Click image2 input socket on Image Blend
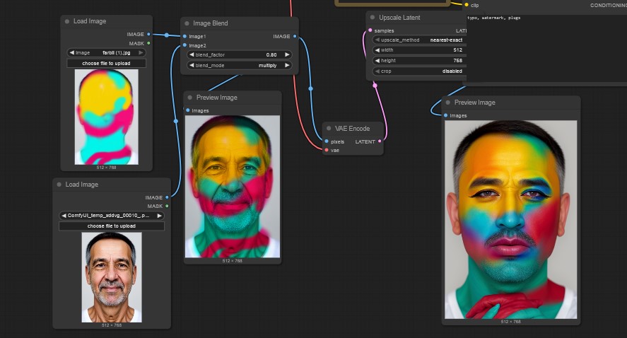 pos(184,45)
